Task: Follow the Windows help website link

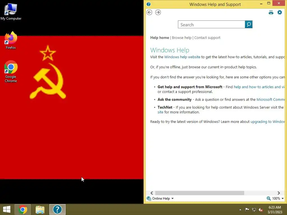Action: [182, 57]
